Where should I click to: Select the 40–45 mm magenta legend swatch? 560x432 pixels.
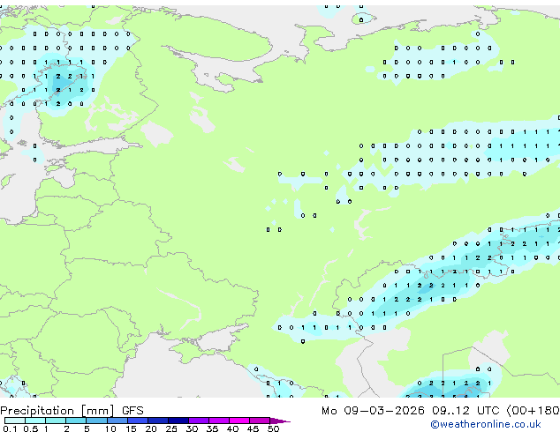239,421
